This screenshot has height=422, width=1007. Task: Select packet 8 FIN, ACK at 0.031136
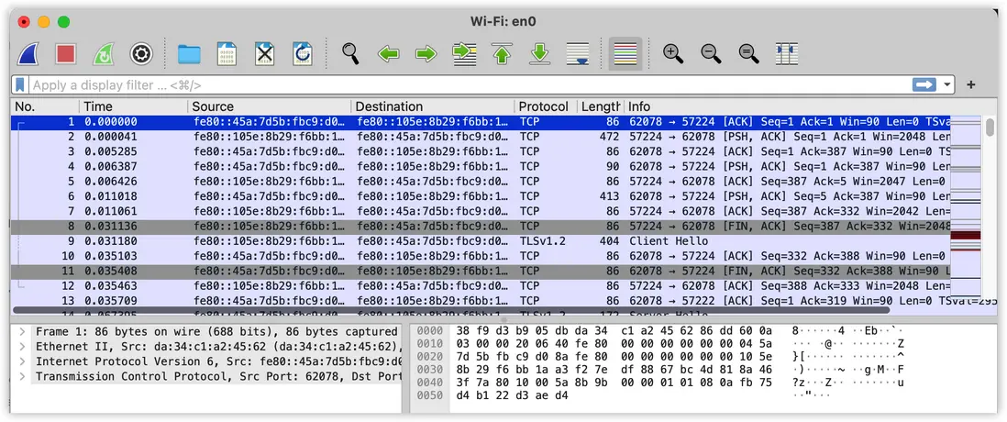pyautogui.click(x=481, y=226)
